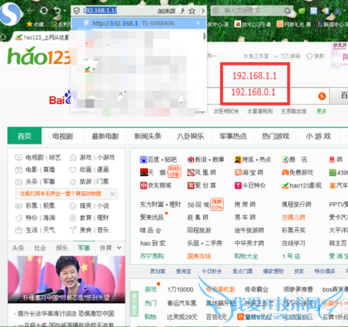Open the 最新电影 navigation tab
The width and height of the screenshot is (348, 327).
[105, 136]
